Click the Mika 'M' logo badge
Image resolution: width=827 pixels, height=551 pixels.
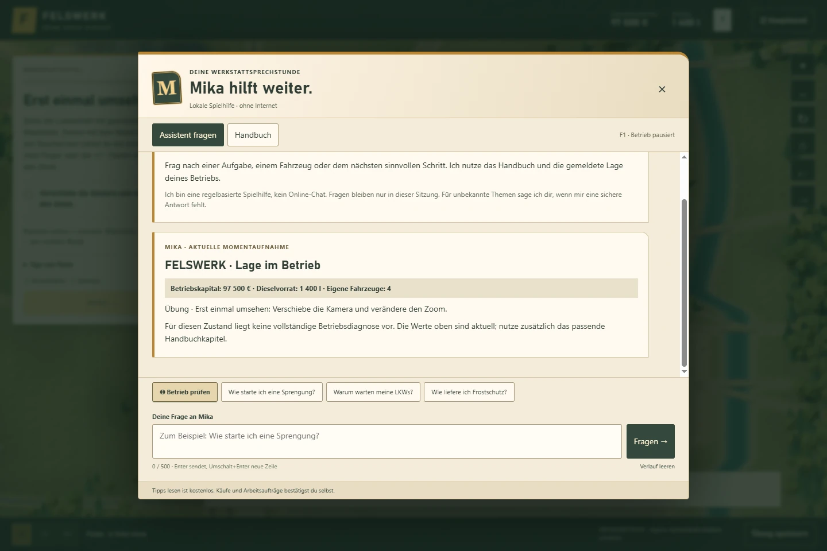tap(167, 88)
